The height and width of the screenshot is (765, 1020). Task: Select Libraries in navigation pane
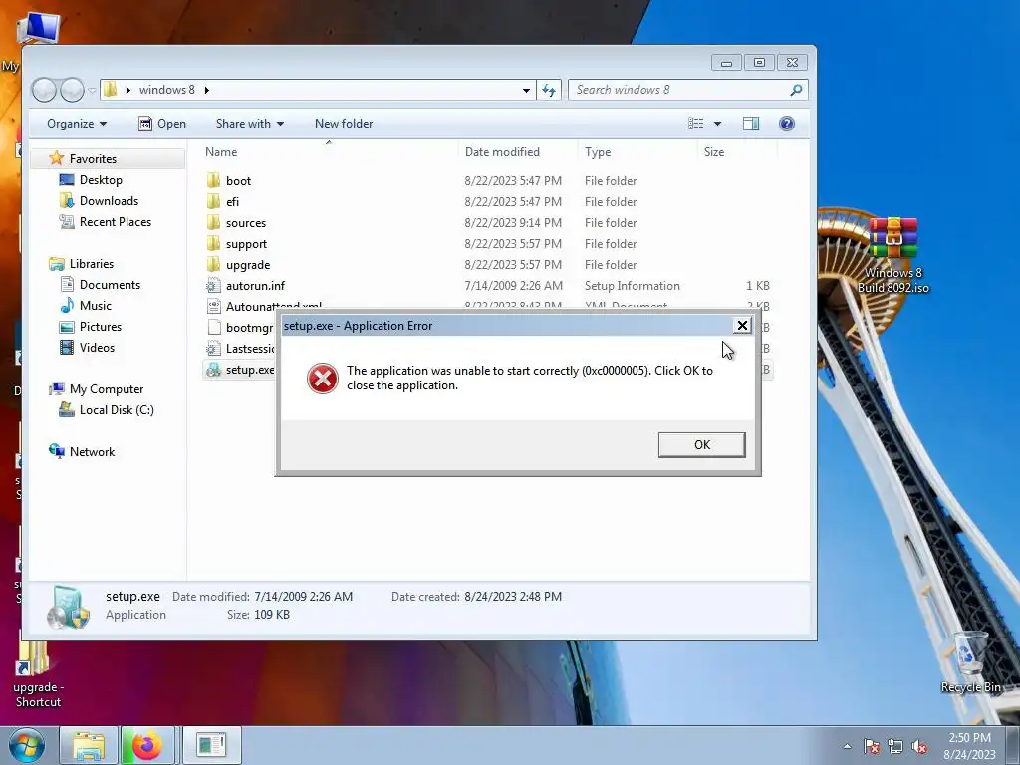pyautogui.click(x=91, y=264)
